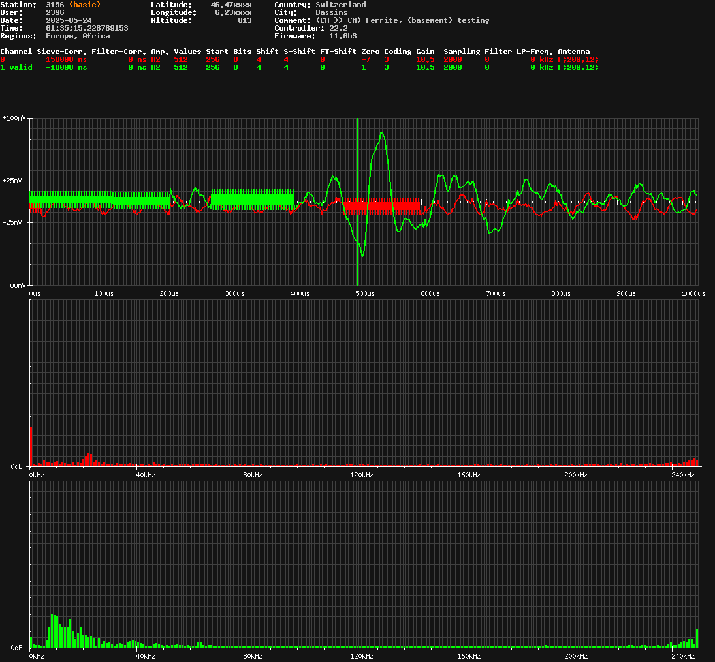Screen dimensions: 715x662
Task: Select red channel sieve correction "150000 ns"
Action: click(66, 59)
